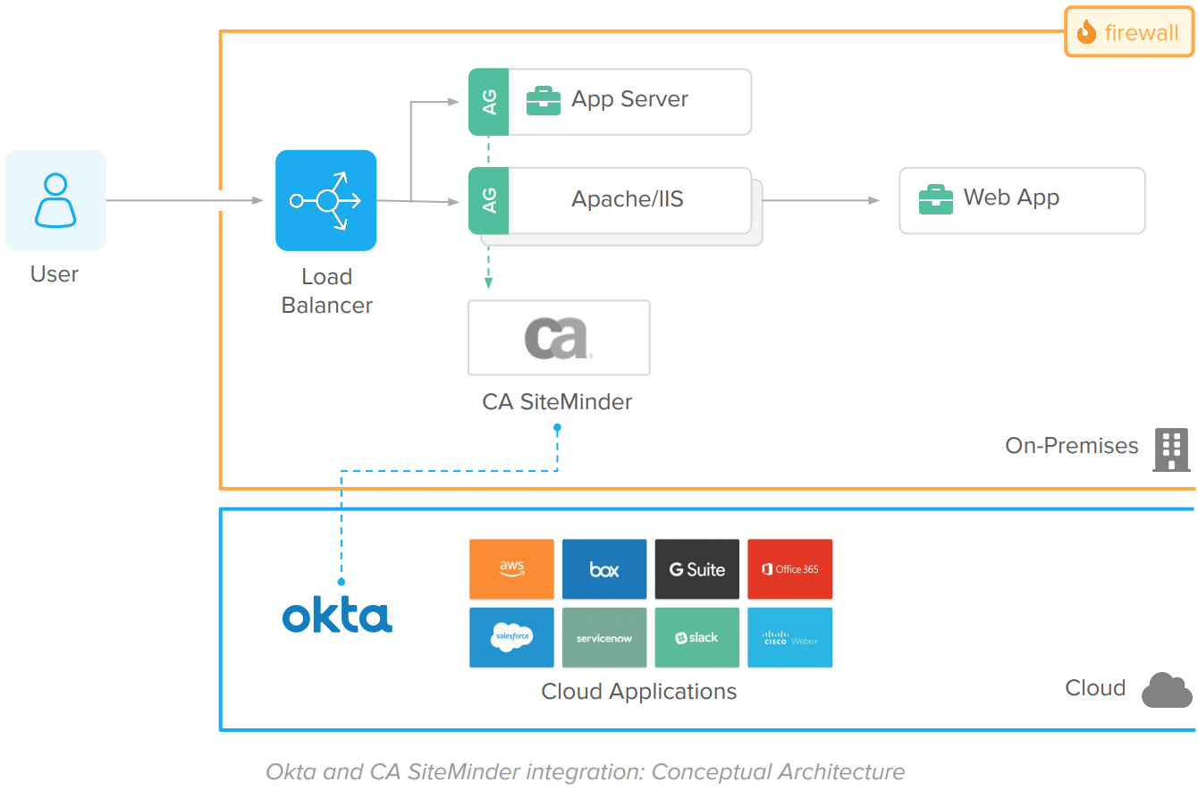Click the AG tag on App Server
Screen dimensions: 1198x790
click(489, 101)
